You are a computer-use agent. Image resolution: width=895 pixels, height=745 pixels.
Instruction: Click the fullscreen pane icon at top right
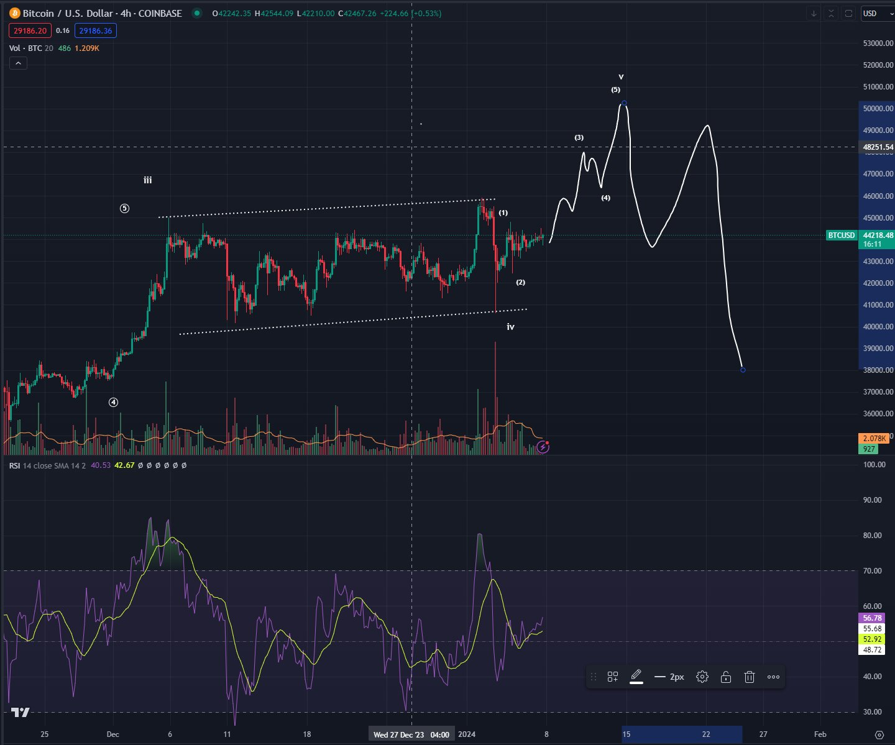pos(849,13)
